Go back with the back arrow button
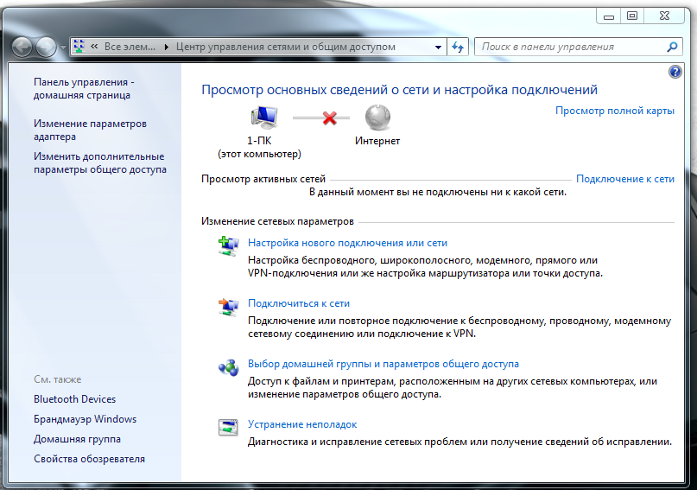Viewport: 697px width, 490px height. pos(23,47)
